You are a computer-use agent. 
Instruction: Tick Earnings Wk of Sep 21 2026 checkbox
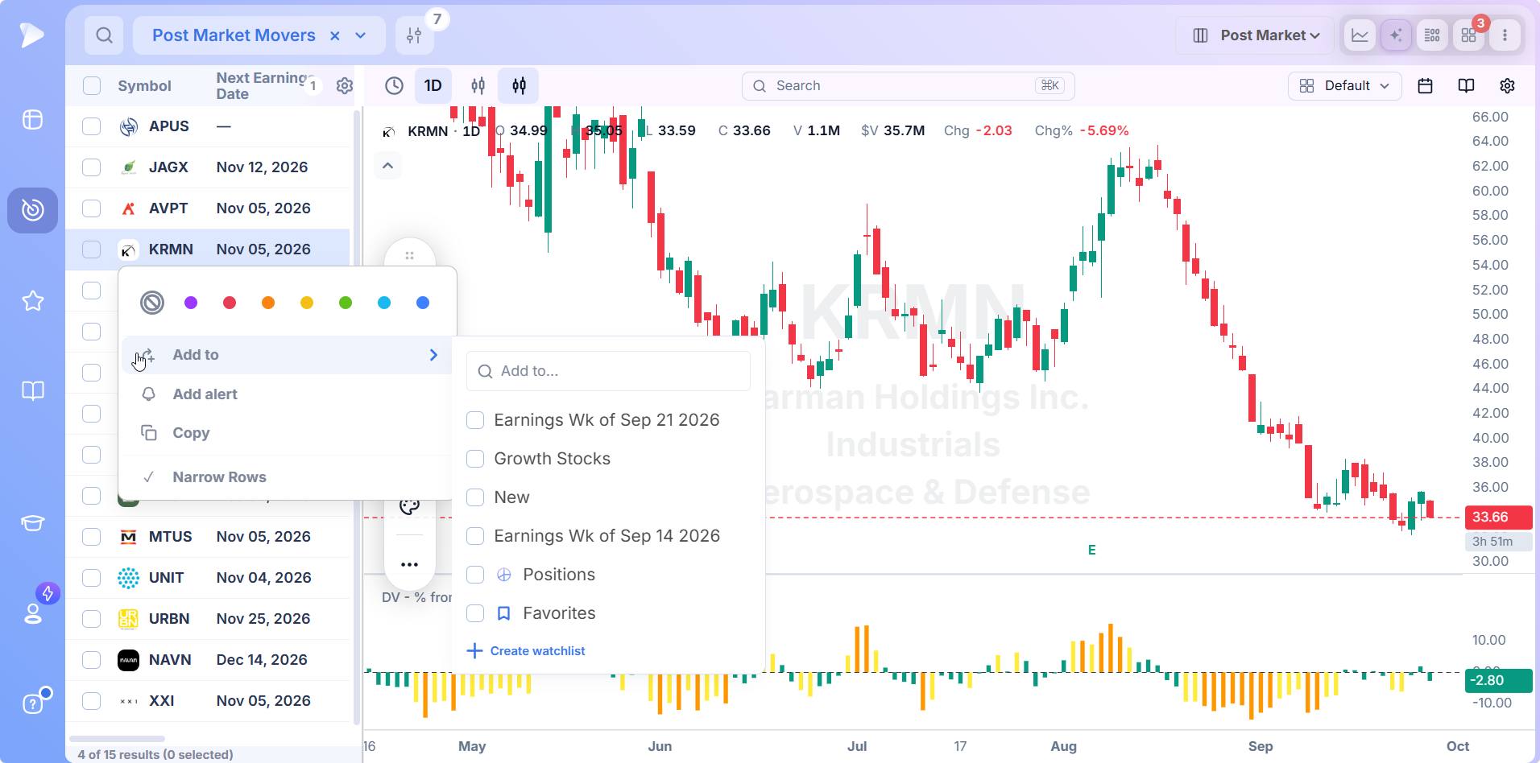click(x=475, y=420)
